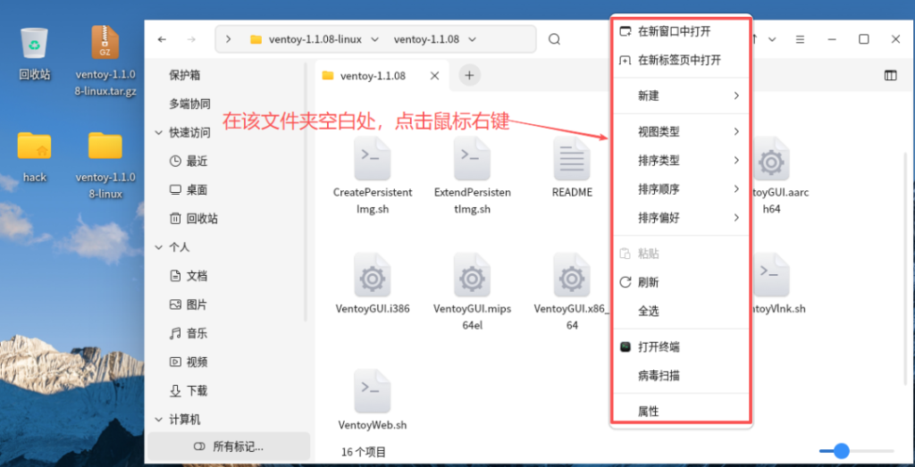
Task: Open the search magnifier icon
Action: pos(554,39)
